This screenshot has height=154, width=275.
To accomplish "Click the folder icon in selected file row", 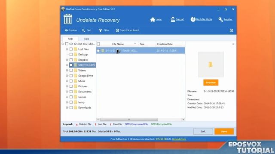I will [x=103, y=50].
